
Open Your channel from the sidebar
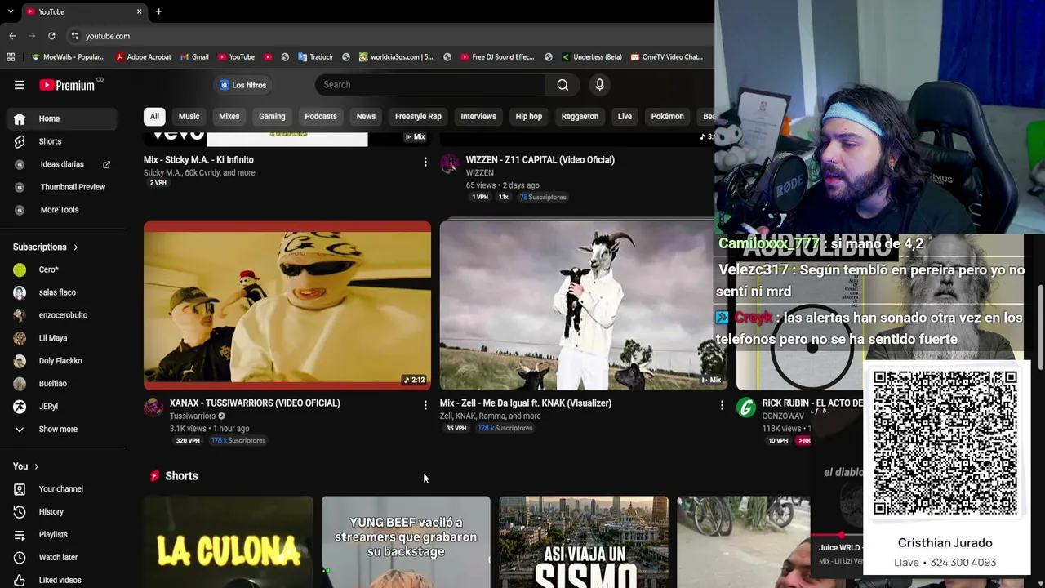click(63, 489)
